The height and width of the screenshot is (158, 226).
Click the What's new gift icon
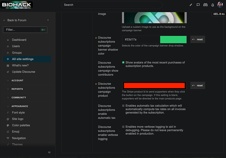pyautogui.click(x=8, y=65)
